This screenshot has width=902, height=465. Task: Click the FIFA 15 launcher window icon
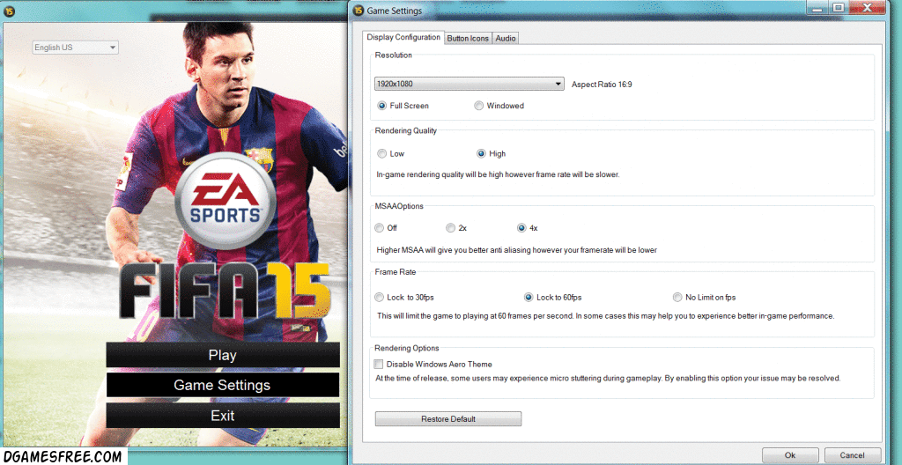click(x=10, y=11)
